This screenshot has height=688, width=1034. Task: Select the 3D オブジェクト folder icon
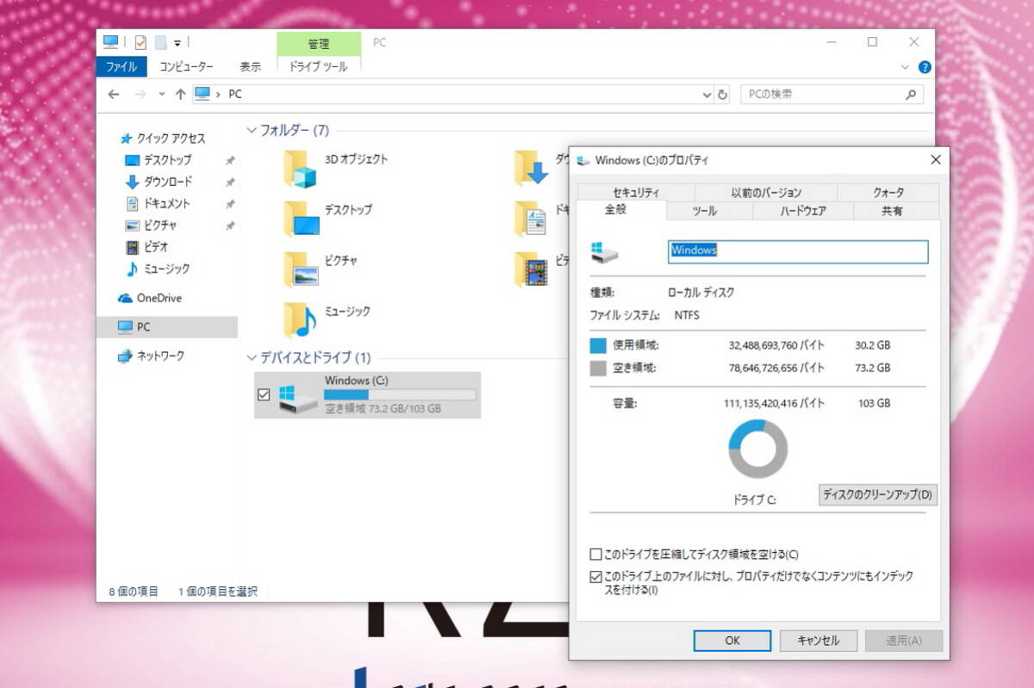coord(301,168)
